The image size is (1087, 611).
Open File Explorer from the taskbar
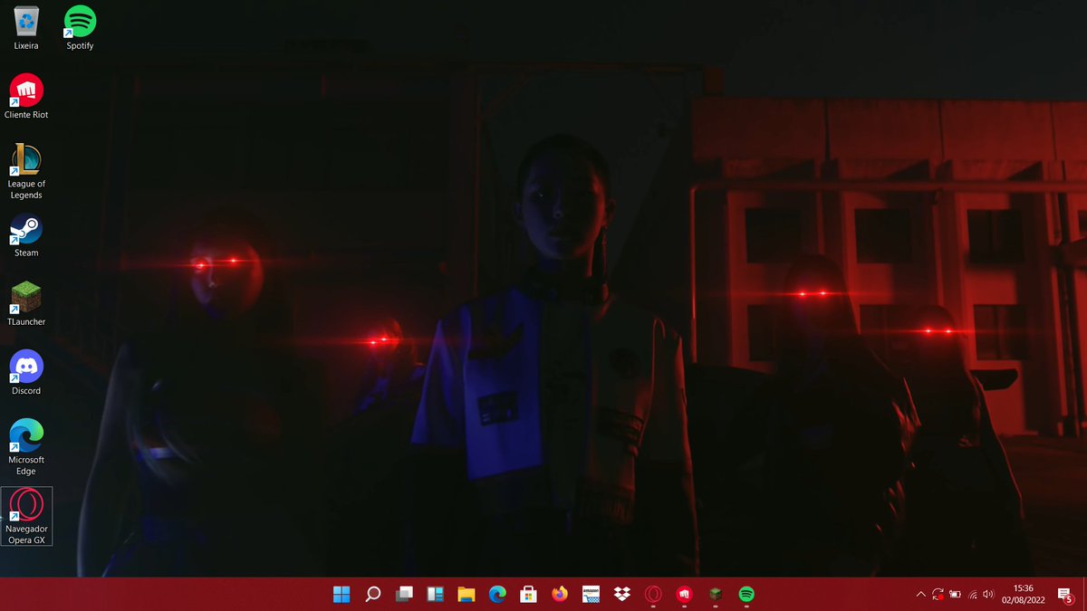[467, 595]
